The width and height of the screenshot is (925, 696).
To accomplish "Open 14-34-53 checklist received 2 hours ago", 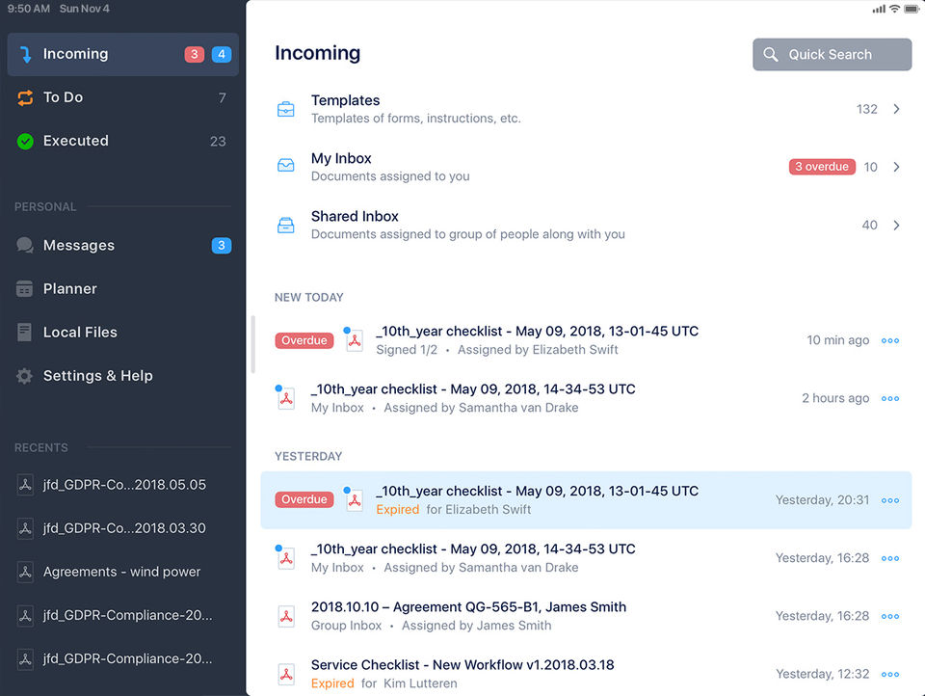I will pos(587,398).
